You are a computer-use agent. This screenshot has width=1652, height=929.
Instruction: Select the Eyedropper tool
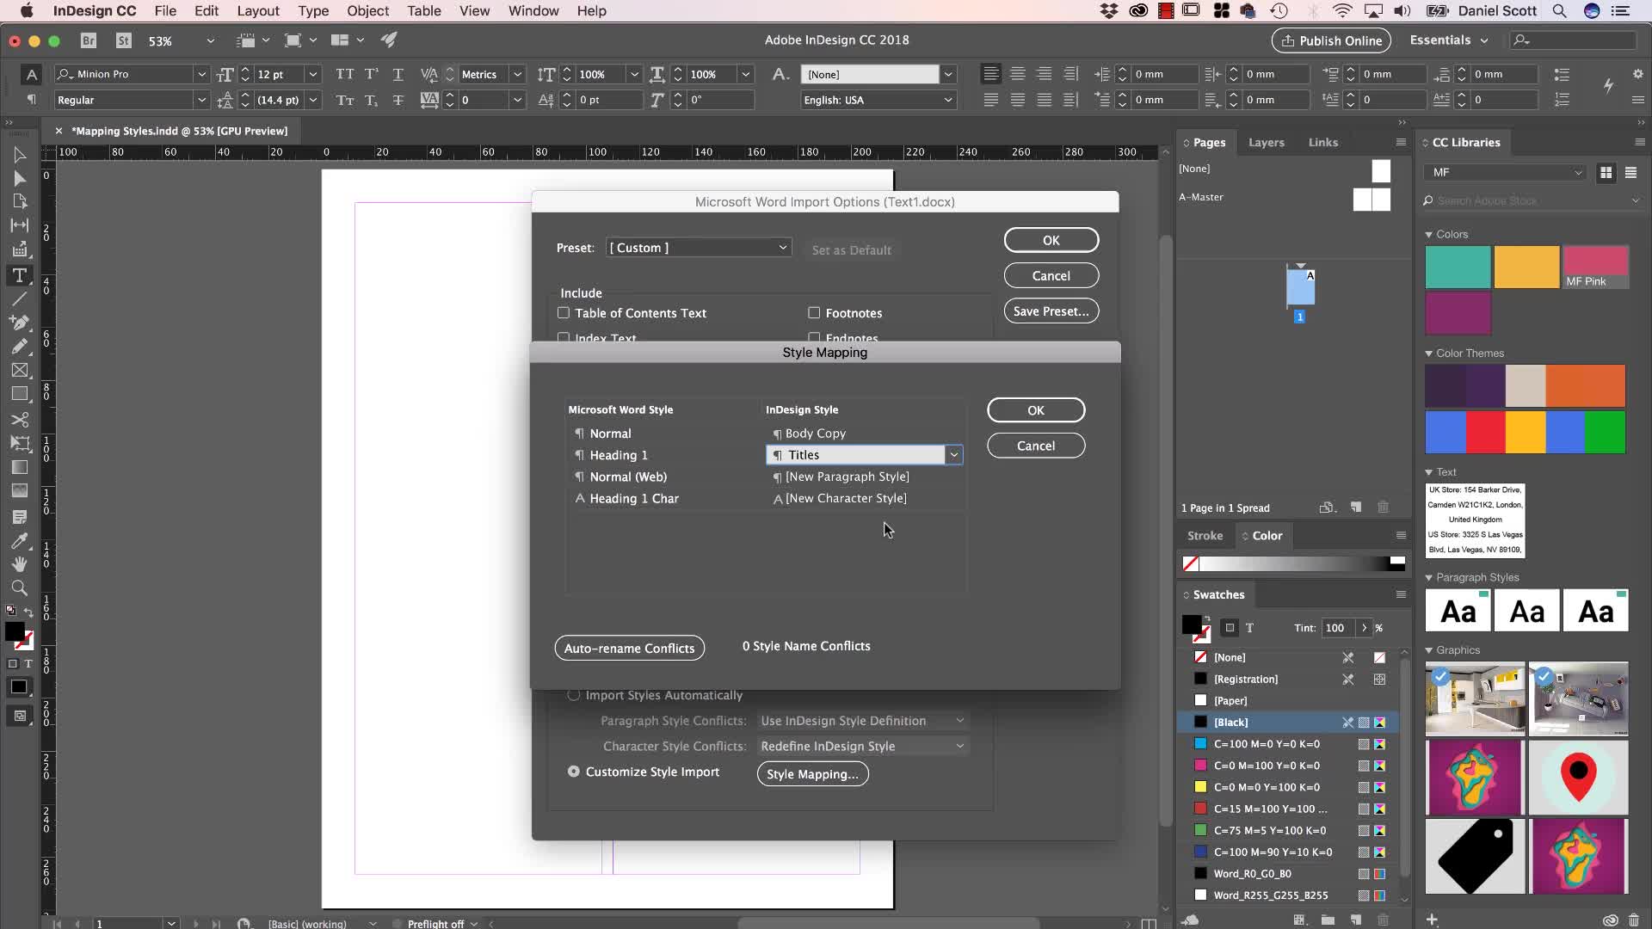click(19, 540)
